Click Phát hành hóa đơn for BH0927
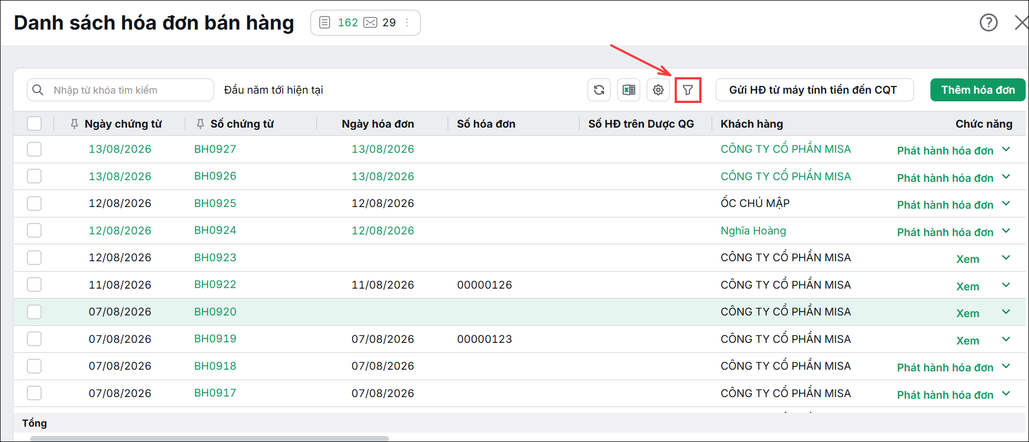Screen dimensions: 1029x442 (945, 151)
